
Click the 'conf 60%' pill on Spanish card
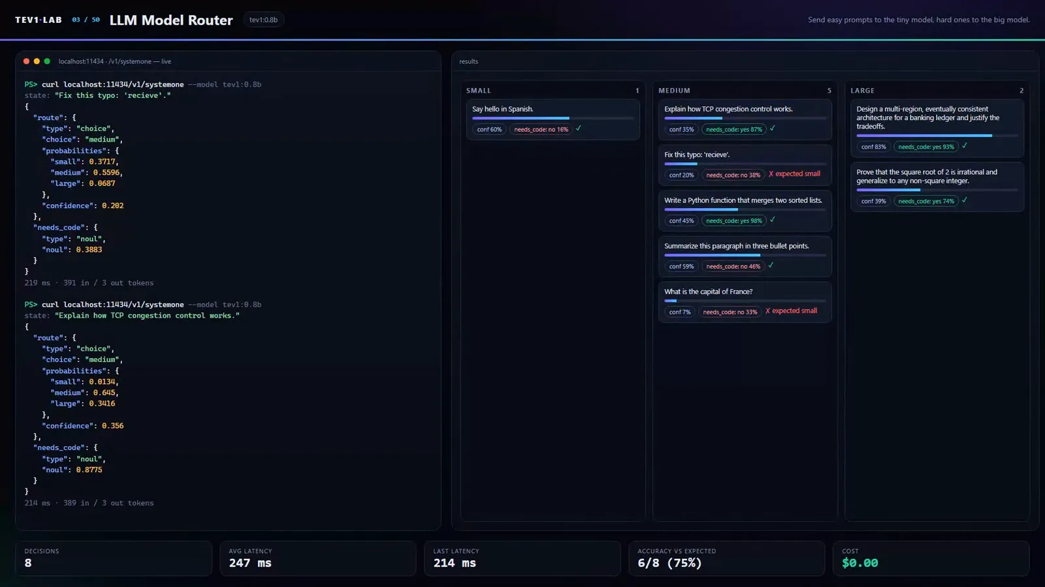coord(489,130)
